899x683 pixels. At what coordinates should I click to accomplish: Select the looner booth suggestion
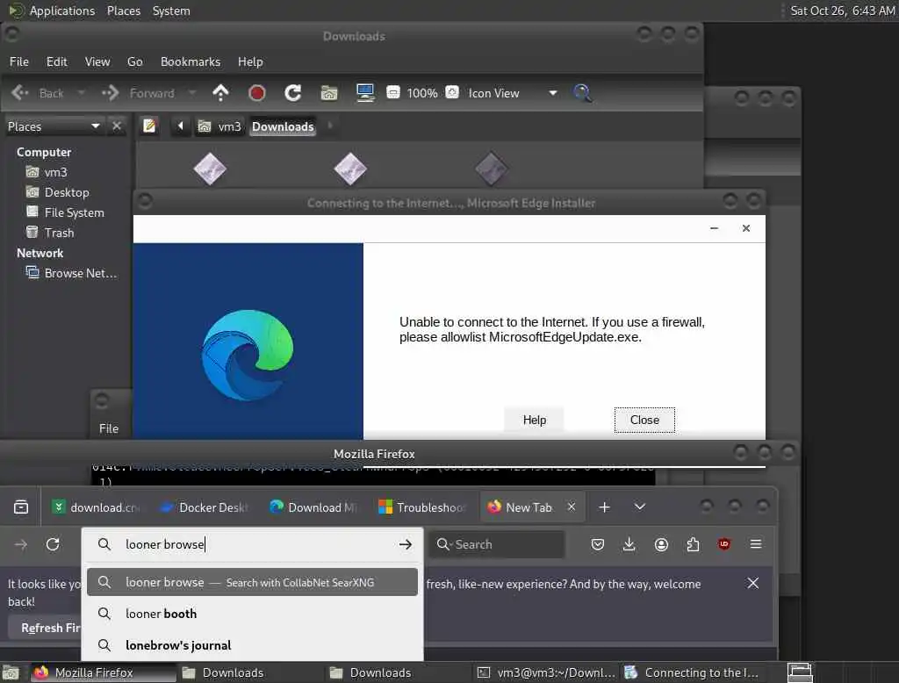tap(252, 614)
